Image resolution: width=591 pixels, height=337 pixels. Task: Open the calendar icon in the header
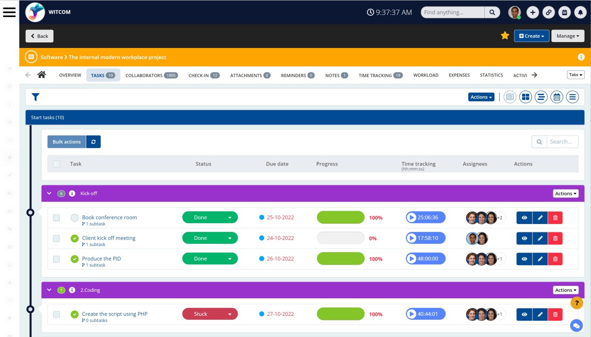[x=564, y=12]
